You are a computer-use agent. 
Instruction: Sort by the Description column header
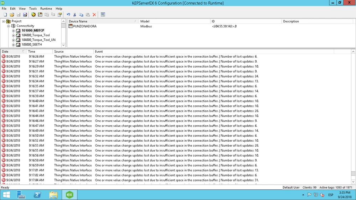[317, 21]
